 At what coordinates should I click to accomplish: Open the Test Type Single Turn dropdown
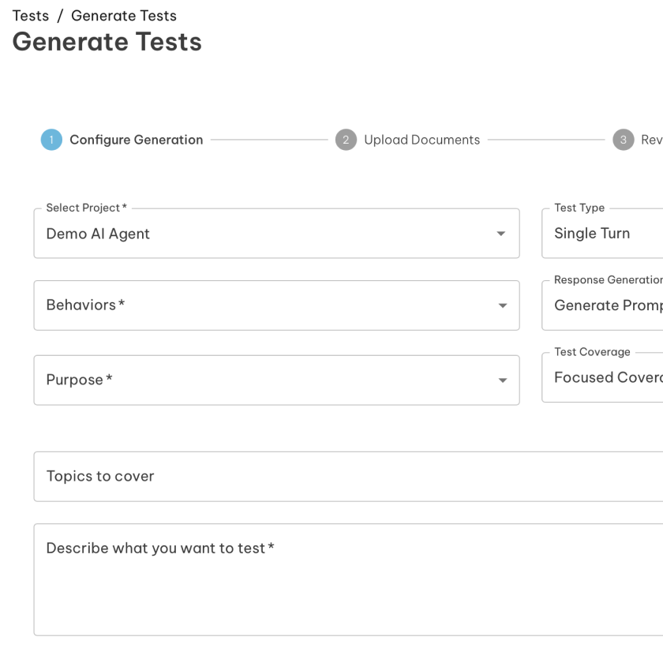[x=601, y=234]
